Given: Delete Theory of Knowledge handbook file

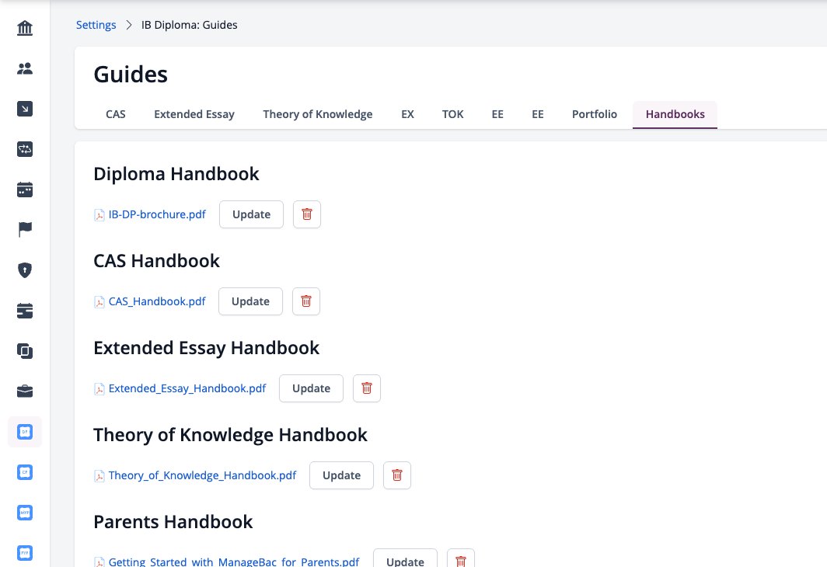Looking at the screenshot, I should 397,475.
